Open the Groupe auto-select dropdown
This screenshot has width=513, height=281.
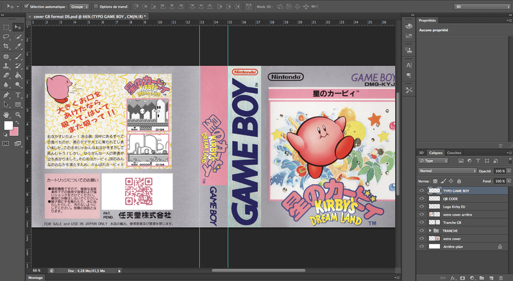coord(79,6)
